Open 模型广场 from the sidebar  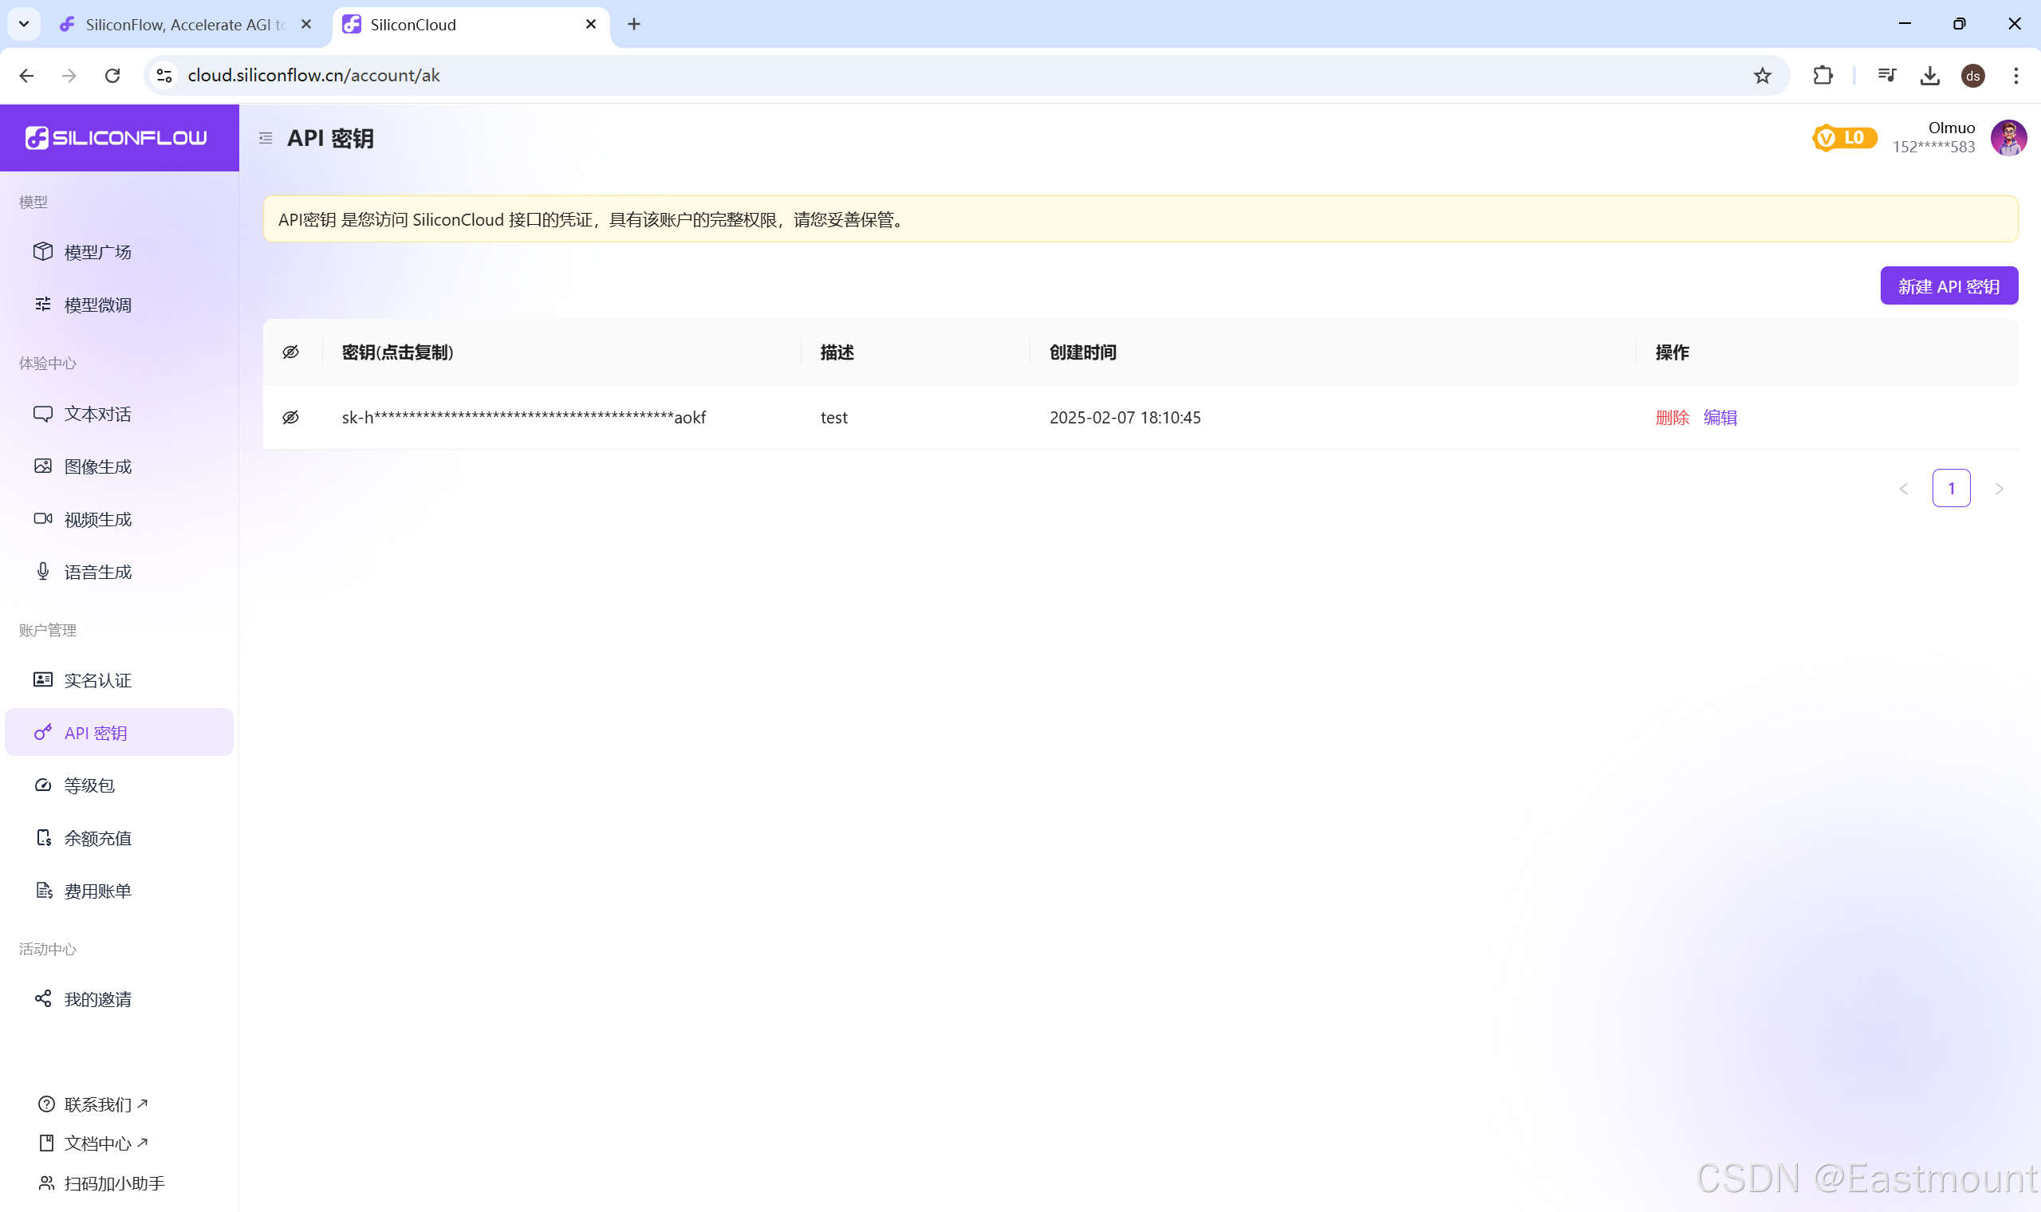pyautogui.click(x=97, y=252)
